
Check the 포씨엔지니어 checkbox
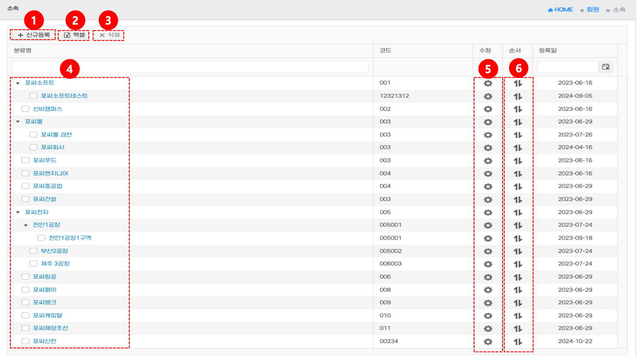[x=25, y=174]
